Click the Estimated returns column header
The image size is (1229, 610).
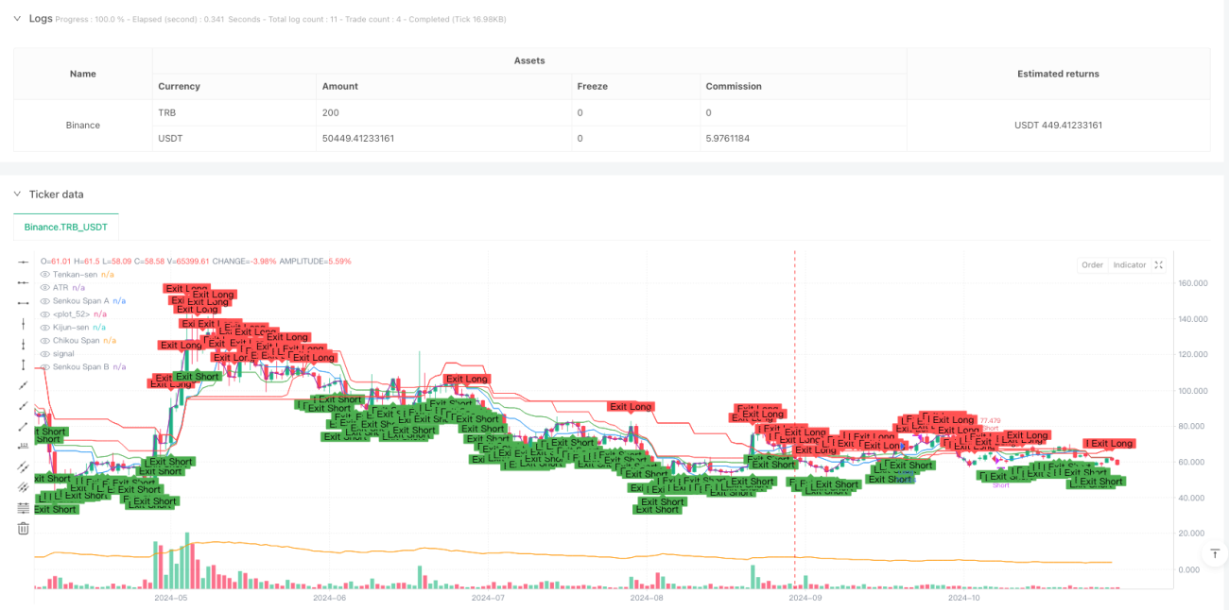point(1058,74)
